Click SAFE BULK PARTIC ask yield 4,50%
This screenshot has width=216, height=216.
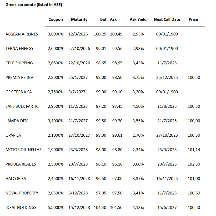pos(137,106)
